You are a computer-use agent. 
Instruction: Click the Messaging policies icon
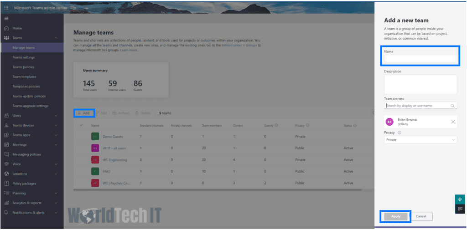6,154
